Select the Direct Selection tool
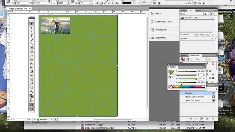The width and height of the screenshot is (235, 132). (x=32, y=28)
